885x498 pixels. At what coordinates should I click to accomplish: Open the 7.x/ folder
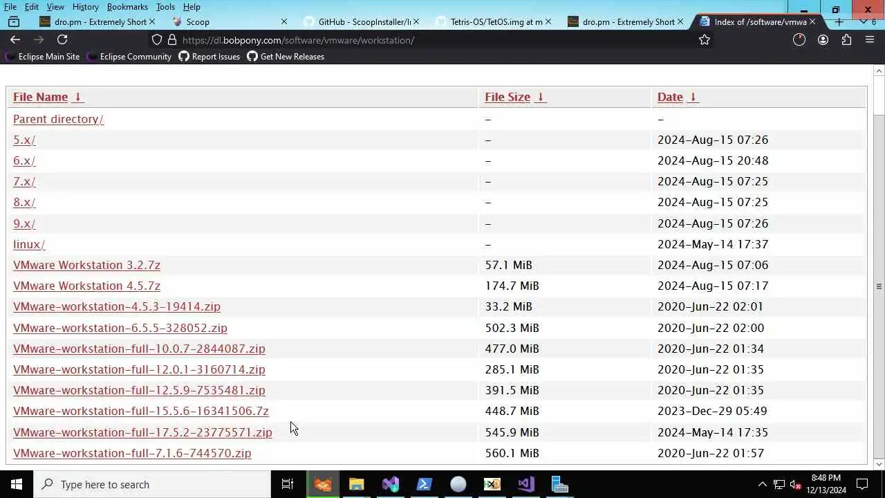point(24,181)
